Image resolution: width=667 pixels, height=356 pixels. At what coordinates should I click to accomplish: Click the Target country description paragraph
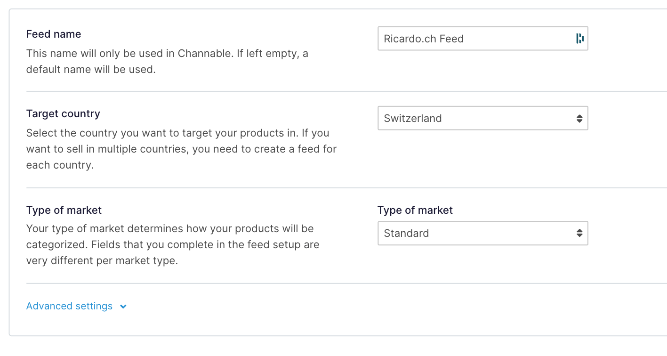tap(181, 149)
